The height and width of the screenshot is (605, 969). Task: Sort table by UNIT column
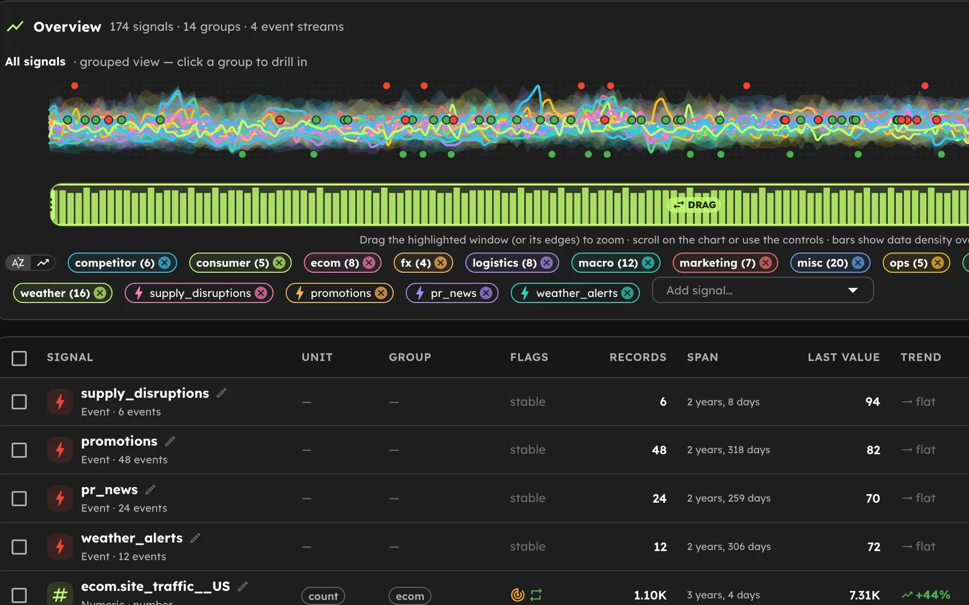point(317,357)
